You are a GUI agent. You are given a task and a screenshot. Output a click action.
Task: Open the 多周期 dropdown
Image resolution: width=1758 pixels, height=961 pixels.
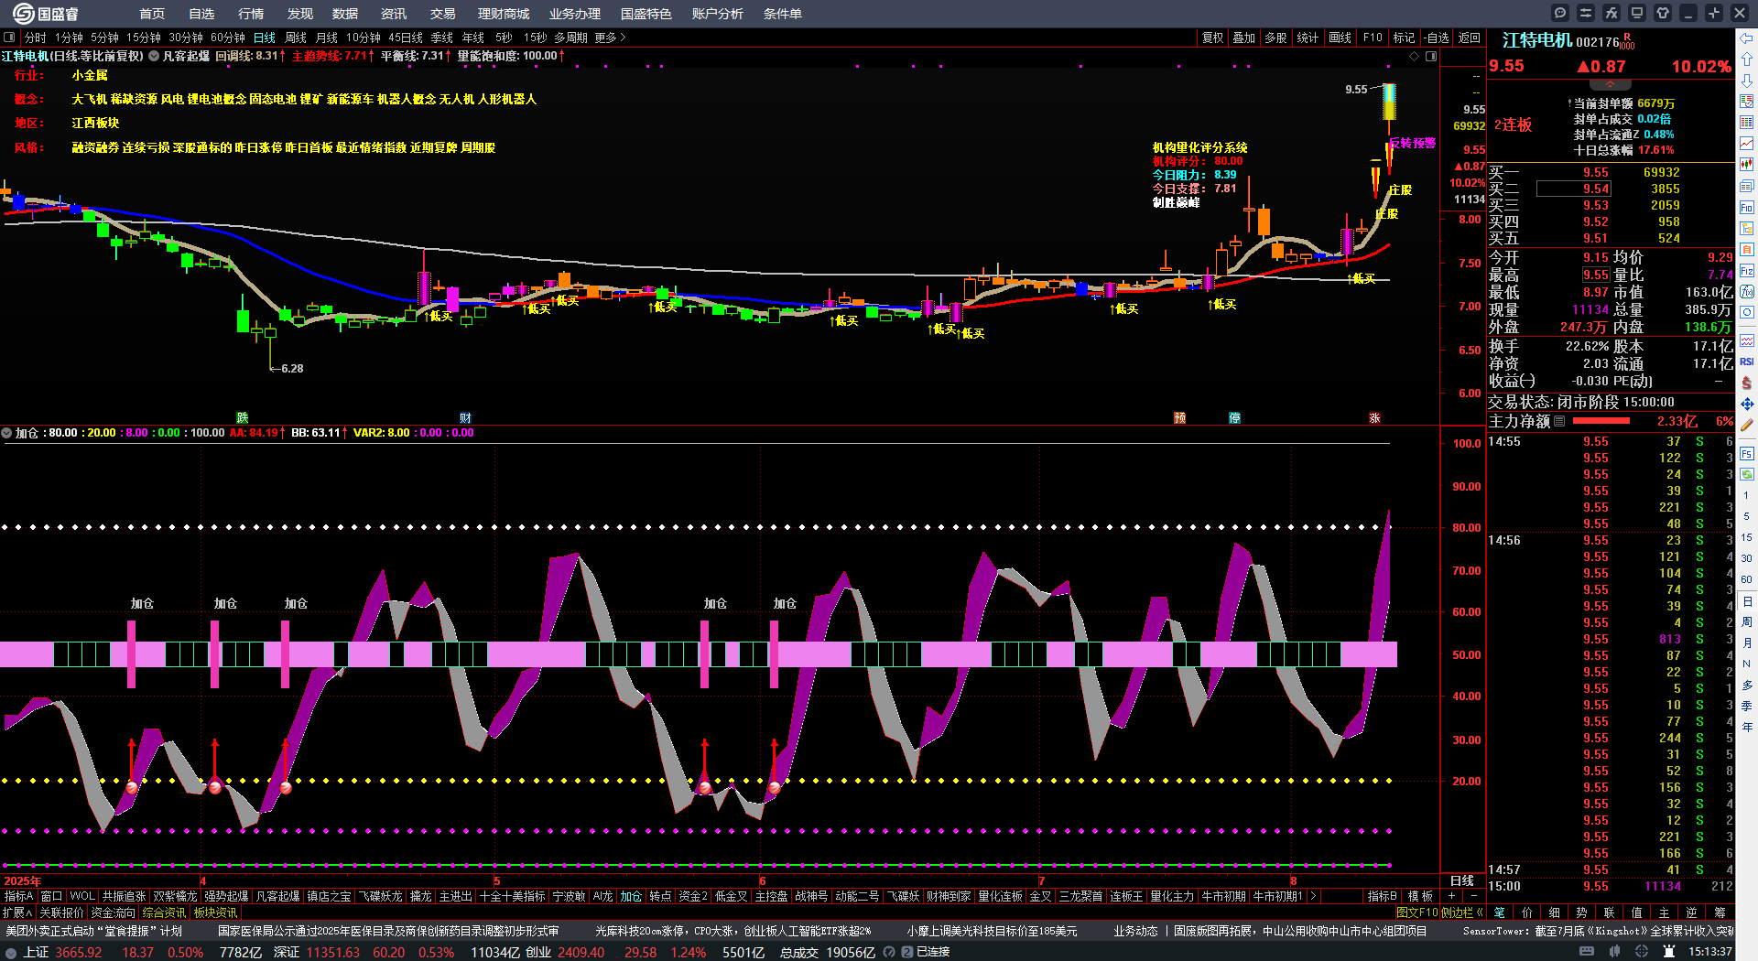(x=570, y=38)
